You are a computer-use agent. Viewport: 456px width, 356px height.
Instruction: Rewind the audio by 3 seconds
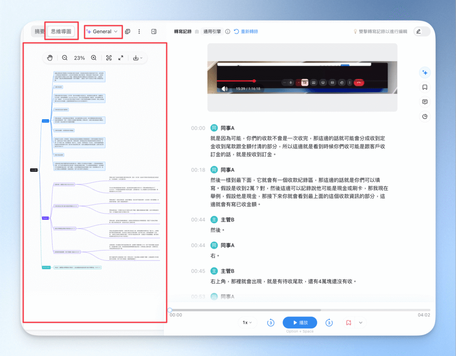pyautogui.click(x=271, y=323)
